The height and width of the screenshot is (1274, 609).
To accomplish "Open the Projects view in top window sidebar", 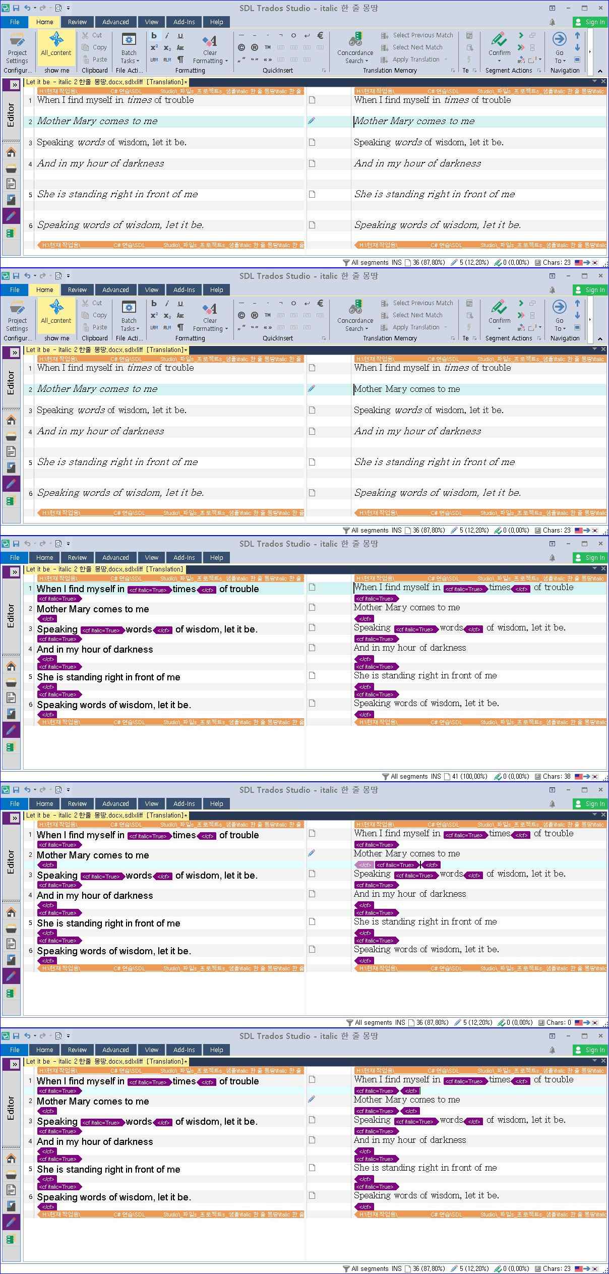I will pyautogui.click(x=11, y=168).
